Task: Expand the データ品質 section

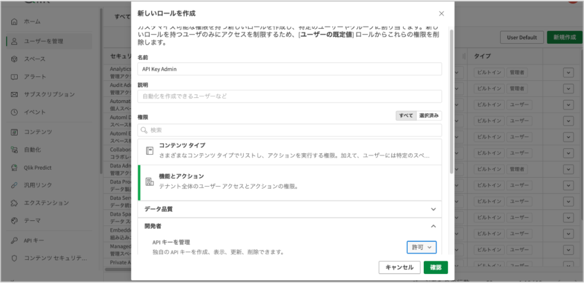Action: (x=290, y=209)
